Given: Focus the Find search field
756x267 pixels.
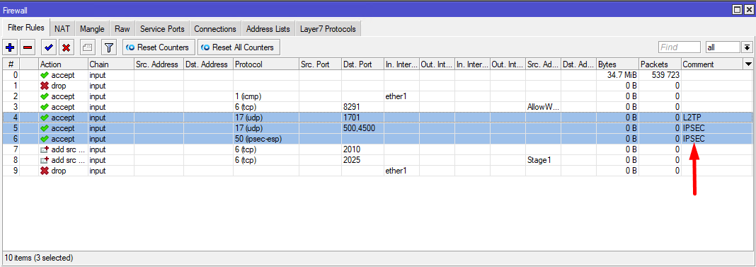Looking at the screenshot, I should [680, 47].
